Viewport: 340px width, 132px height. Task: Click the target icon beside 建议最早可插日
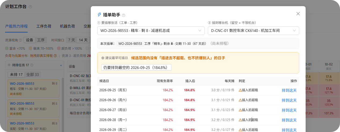103,58
